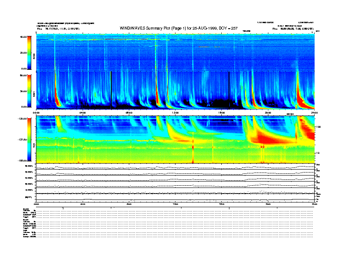The width and height of the screenshot is (339, 262).
Task: Click the 24:00 tick label under RAD1 spectrogram
Action: click(314, 113)
